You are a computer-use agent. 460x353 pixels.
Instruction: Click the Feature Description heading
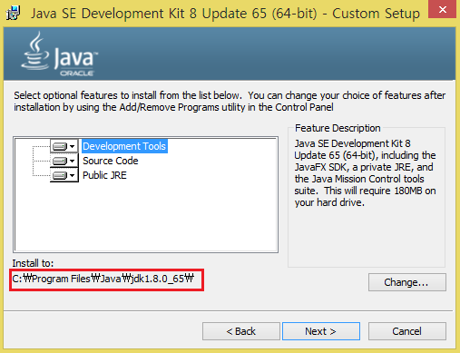(338, 128)
